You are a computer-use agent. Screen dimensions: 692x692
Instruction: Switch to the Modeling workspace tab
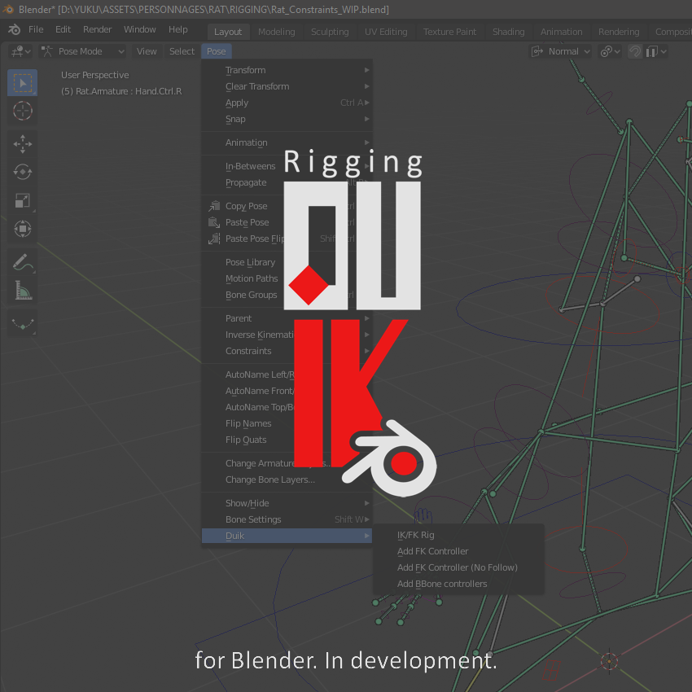(x=276, y=32)
